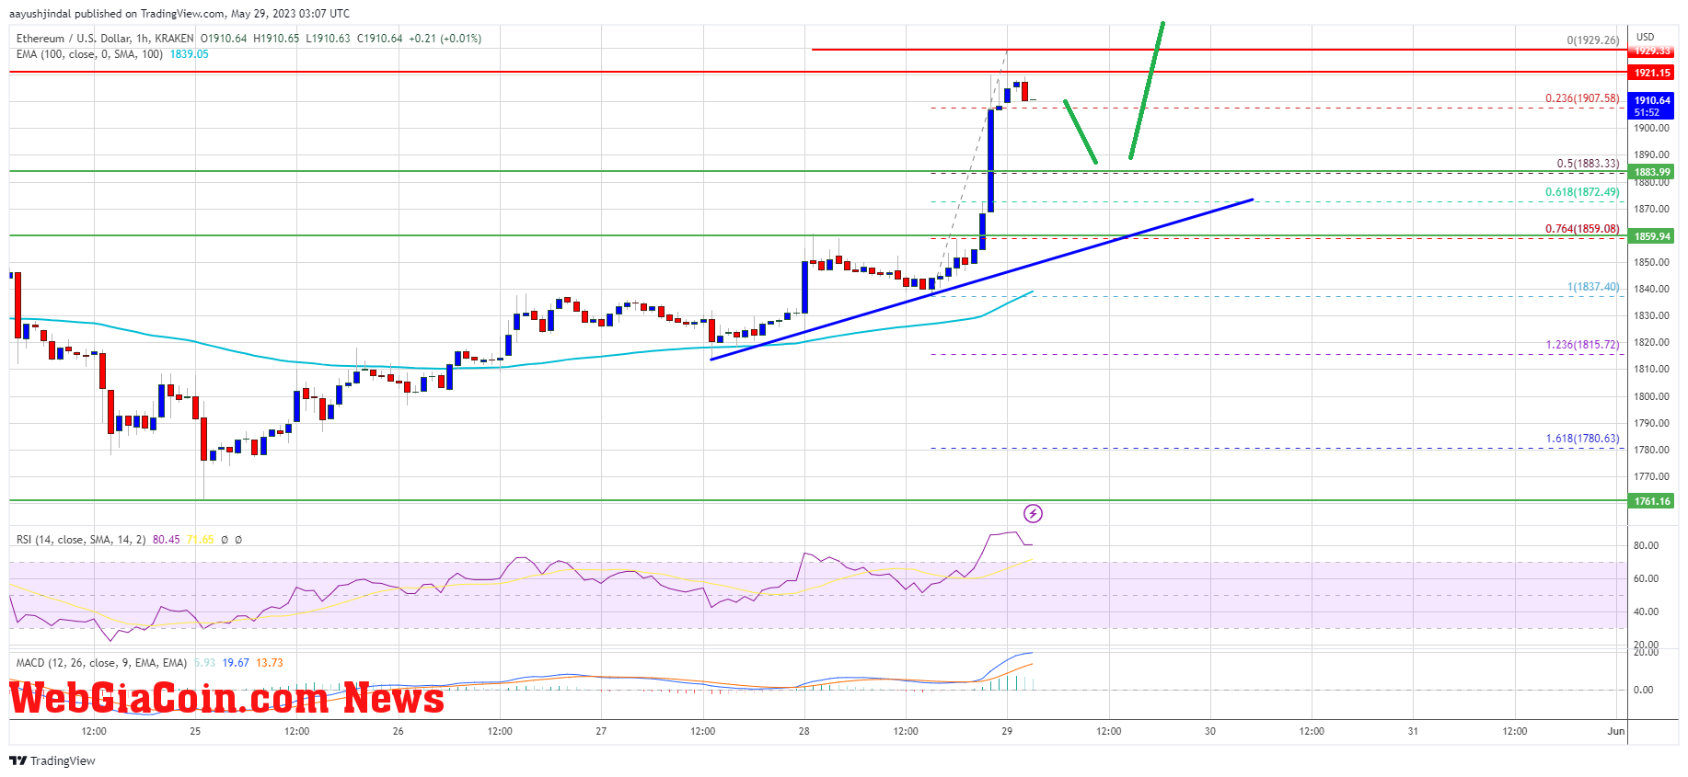This screenshot has height=777, width=1688.
Task: Click the date label 25 on time axis
Action: (195, 732)
